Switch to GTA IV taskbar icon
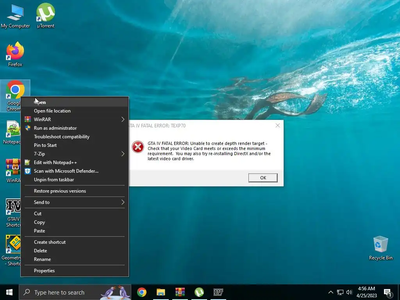Image resolution: width=400 pixels, height=300 pixels. (x=218, y=292)
